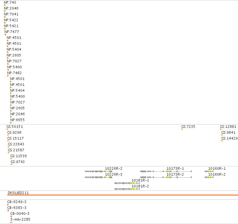The width and height of the screenshot is (238, 224).
Task: Select the GS:14429 insertion label
Action: tap(229, 138)
